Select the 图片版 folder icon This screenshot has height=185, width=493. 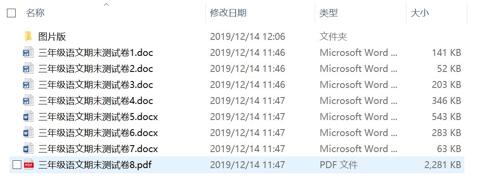tap(28, 36)
